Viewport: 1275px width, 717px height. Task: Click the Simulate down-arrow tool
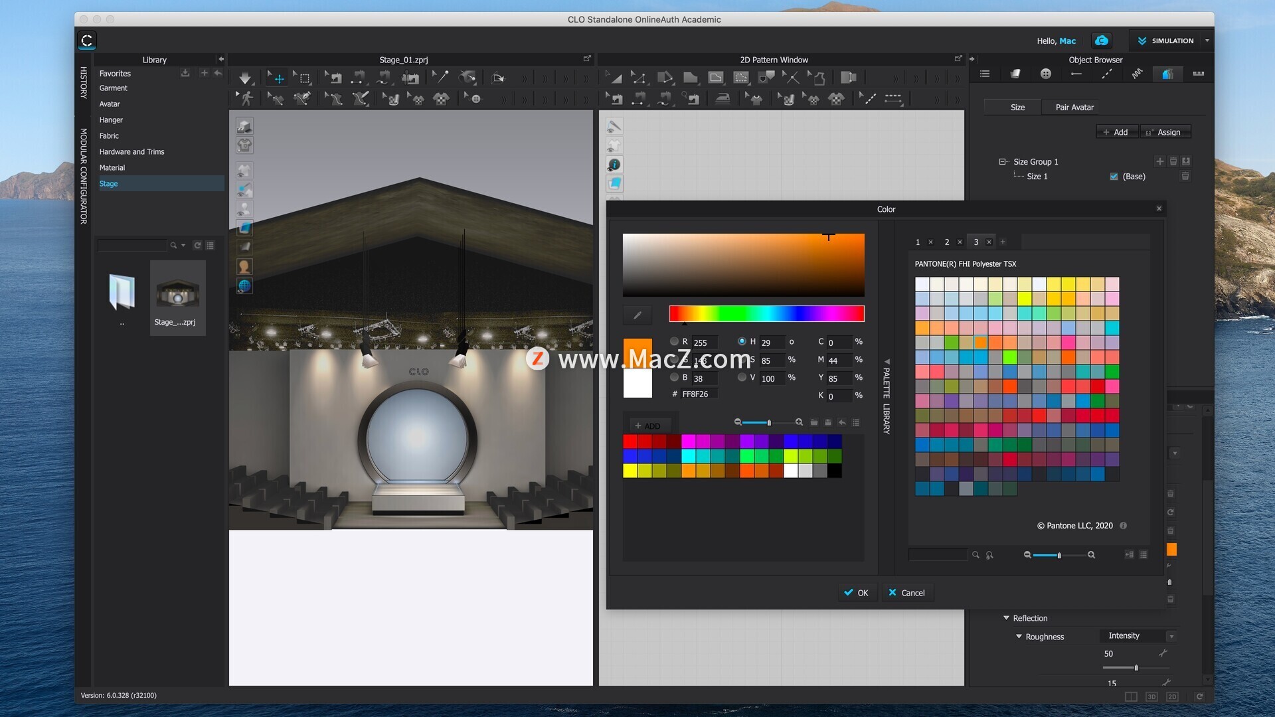point(245,78)
